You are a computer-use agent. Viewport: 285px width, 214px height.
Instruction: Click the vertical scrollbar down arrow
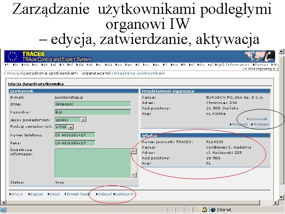[281, 197]
